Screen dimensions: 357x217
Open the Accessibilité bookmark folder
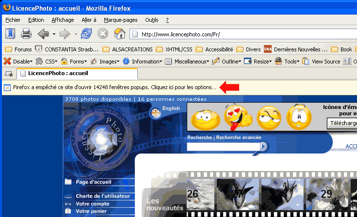[x=214, y=49]
